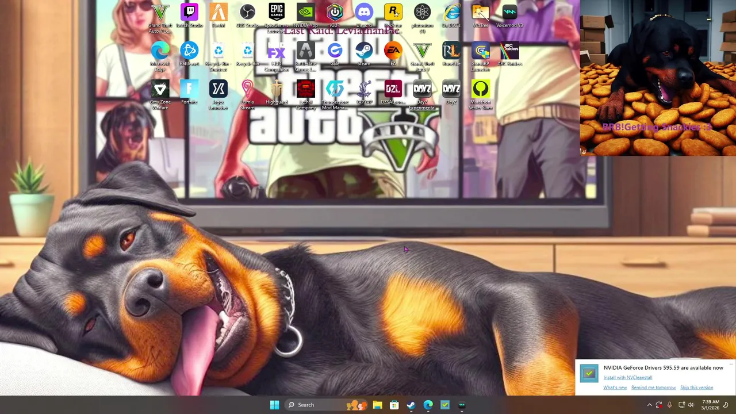This screenshot has height=414, width=736.
Task: Click the Windows Start button
Action: tap(274, 405)
